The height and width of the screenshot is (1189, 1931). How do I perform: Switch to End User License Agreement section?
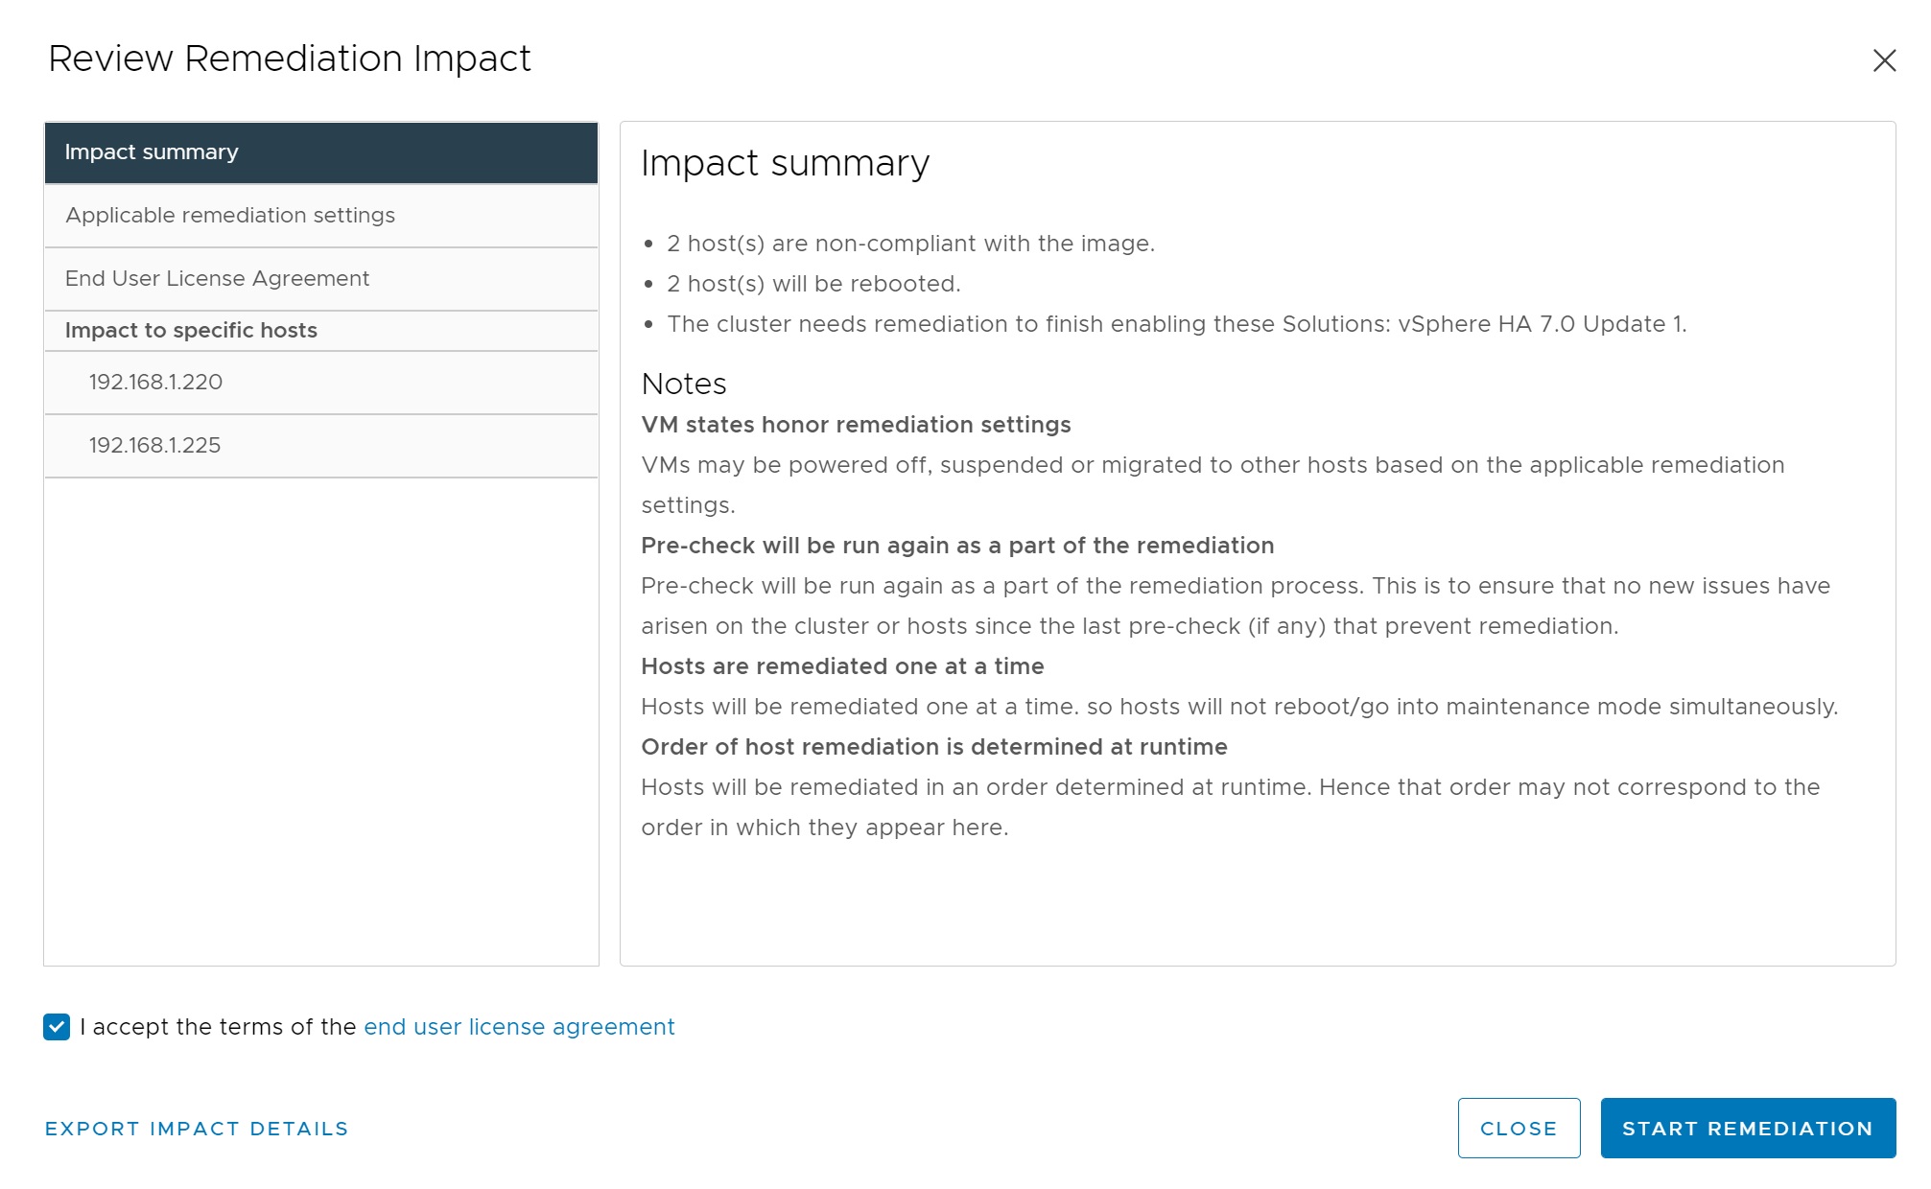(320, 279)
